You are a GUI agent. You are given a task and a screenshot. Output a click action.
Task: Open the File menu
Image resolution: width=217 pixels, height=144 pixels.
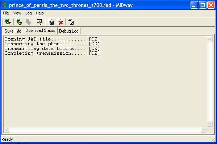tap(6, 13)
